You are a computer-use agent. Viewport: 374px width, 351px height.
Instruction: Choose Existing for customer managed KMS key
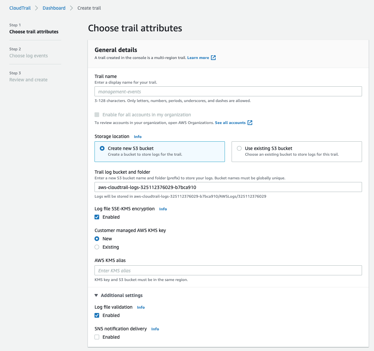point(96,247)
